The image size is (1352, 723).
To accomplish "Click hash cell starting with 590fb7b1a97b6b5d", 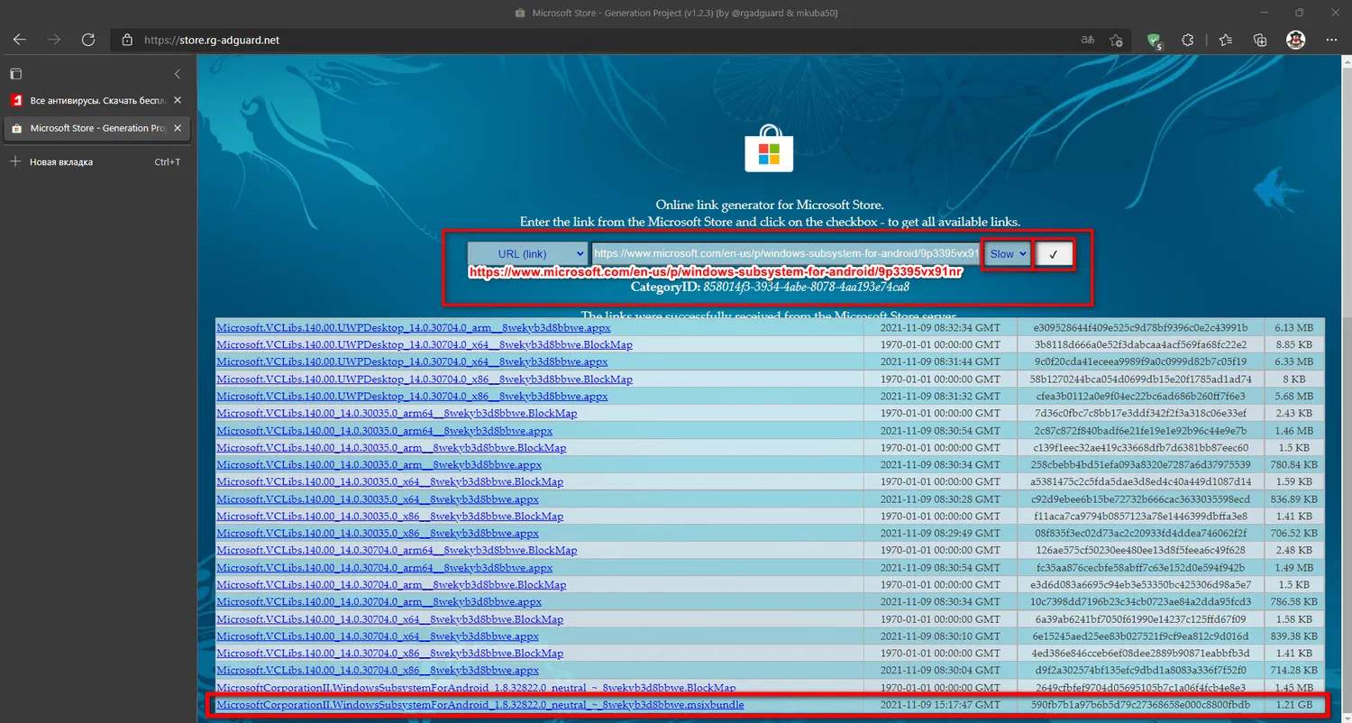I will [x=1140, y=705].
